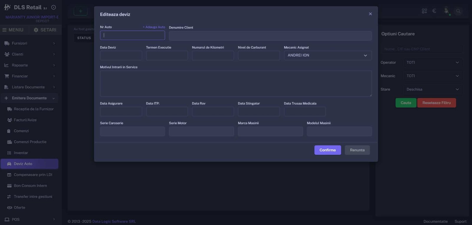Close the Editeaza deviz dialog
This screenshot has height=225, width=472.
[x=370, y=14]
